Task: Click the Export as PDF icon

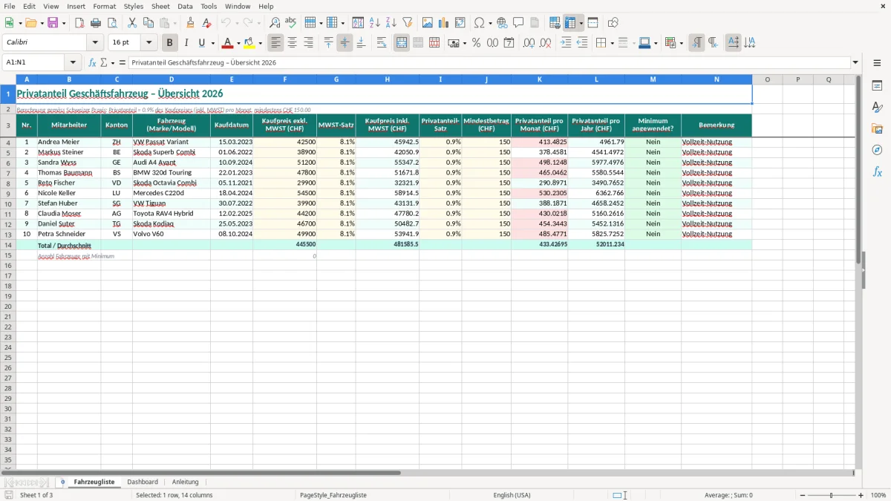Action: click(79, 23)
